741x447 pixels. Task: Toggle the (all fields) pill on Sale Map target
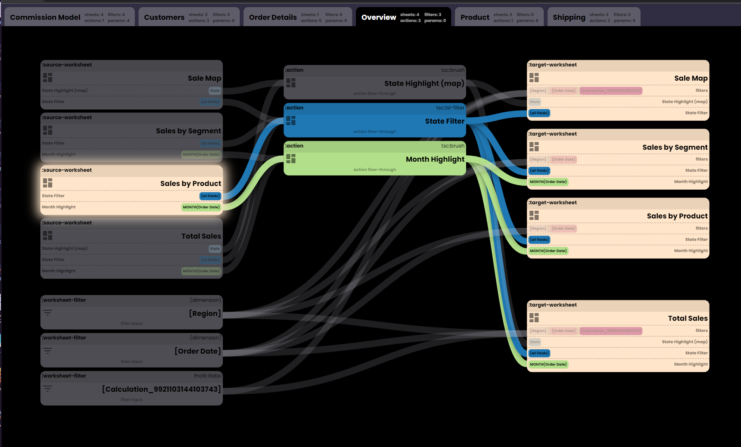coord(539,113)
